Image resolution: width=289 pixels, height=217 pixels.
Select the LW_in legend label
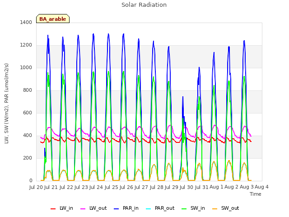(66, 208)
